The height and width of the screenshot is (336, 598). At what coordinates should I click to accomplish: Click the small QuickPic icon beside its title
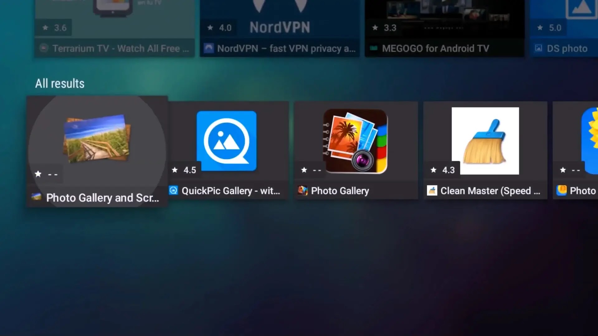coord(173,190)
